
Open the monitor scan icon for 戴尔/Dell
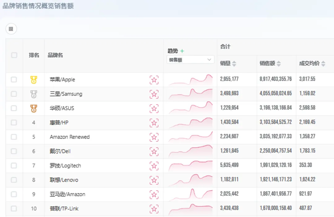click(x=154, y=151)
